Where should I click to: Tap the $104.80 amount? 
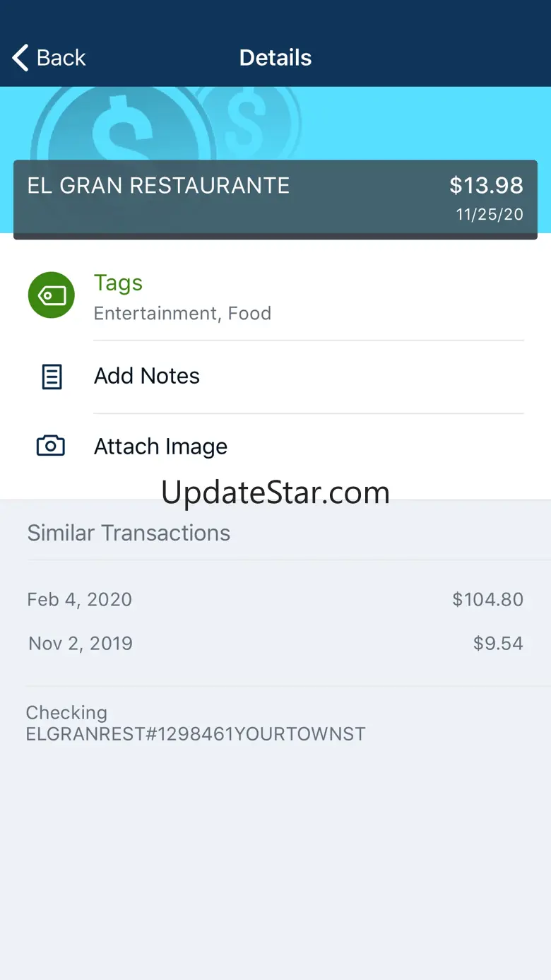[x=487, y=600]
